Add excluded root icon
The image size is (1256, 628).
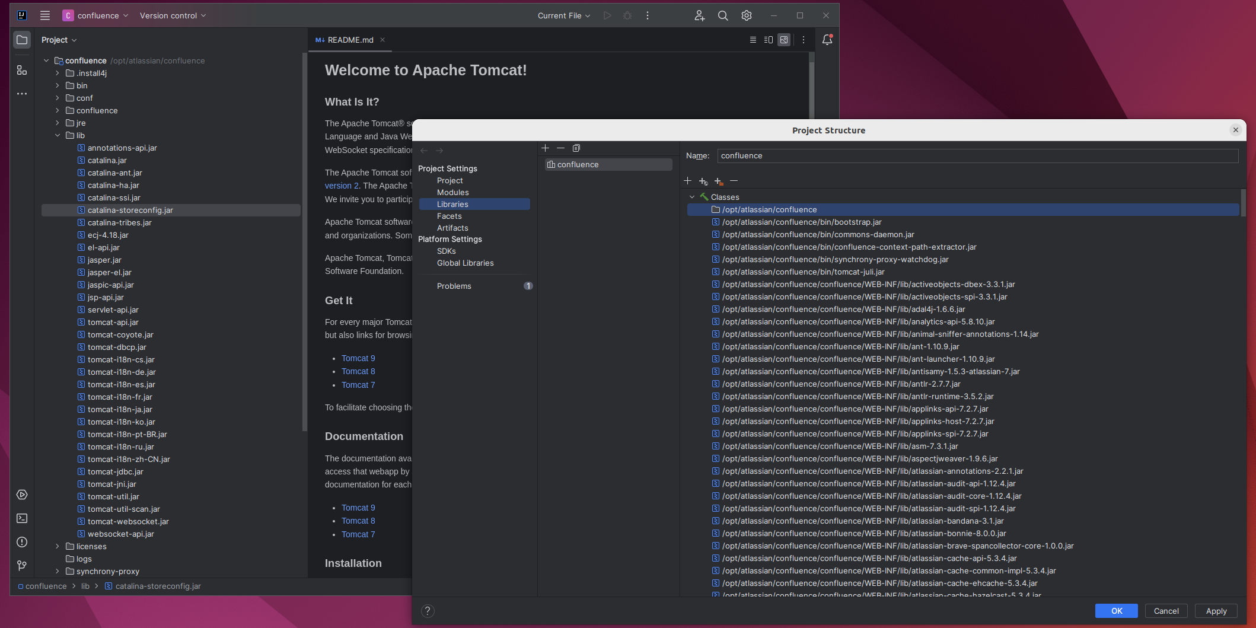point(719,181)
